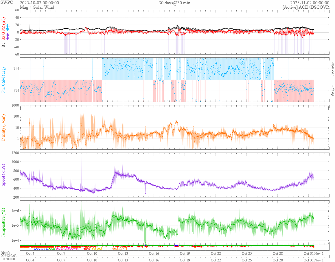Viewport: 335px width, 262px height.
Task: Click the yellow suspect legend entry
Action: [x=97, y=248]
